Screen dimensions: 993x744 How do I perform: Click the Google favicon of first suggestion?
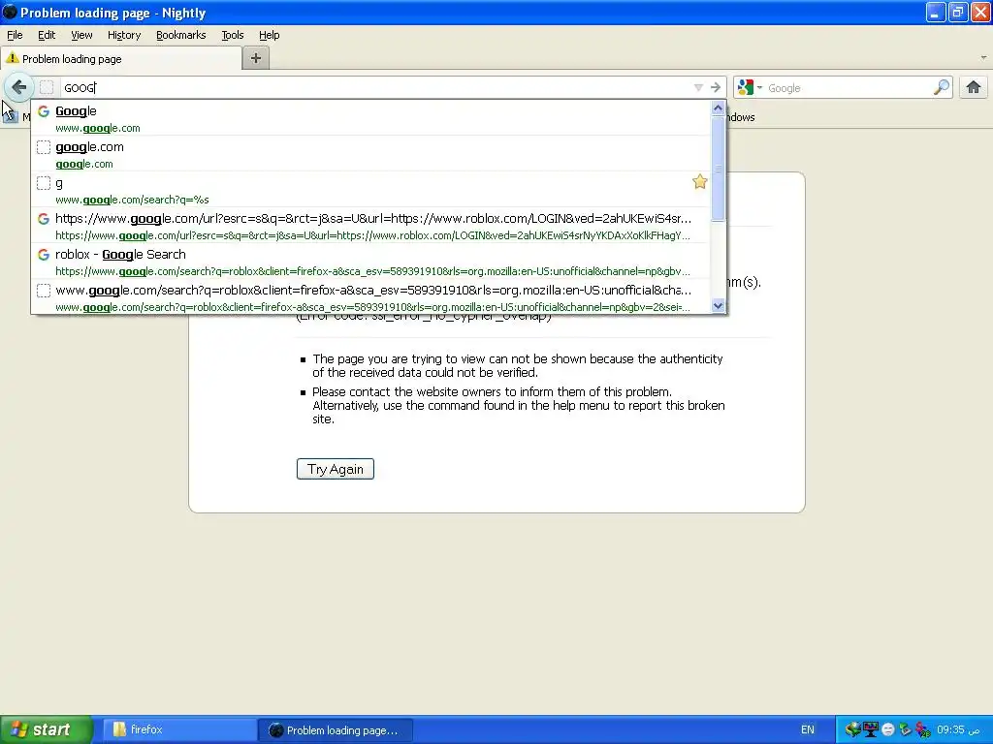tap(44, 111)
